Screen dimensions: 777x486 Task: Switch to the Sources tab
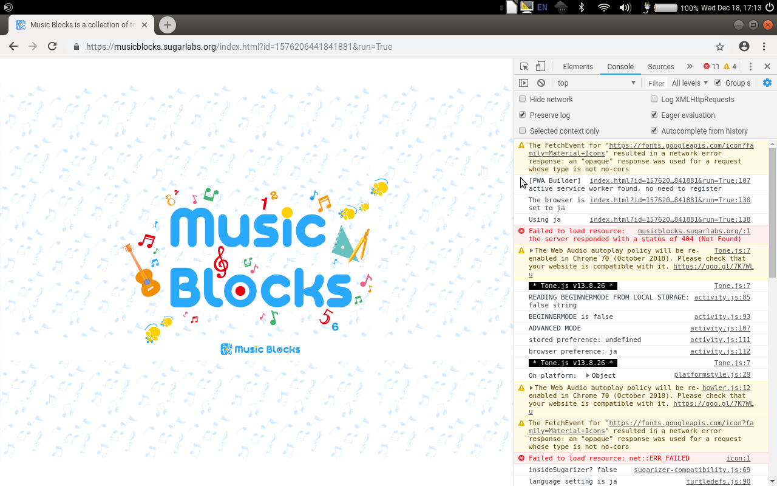click(660, 66)
